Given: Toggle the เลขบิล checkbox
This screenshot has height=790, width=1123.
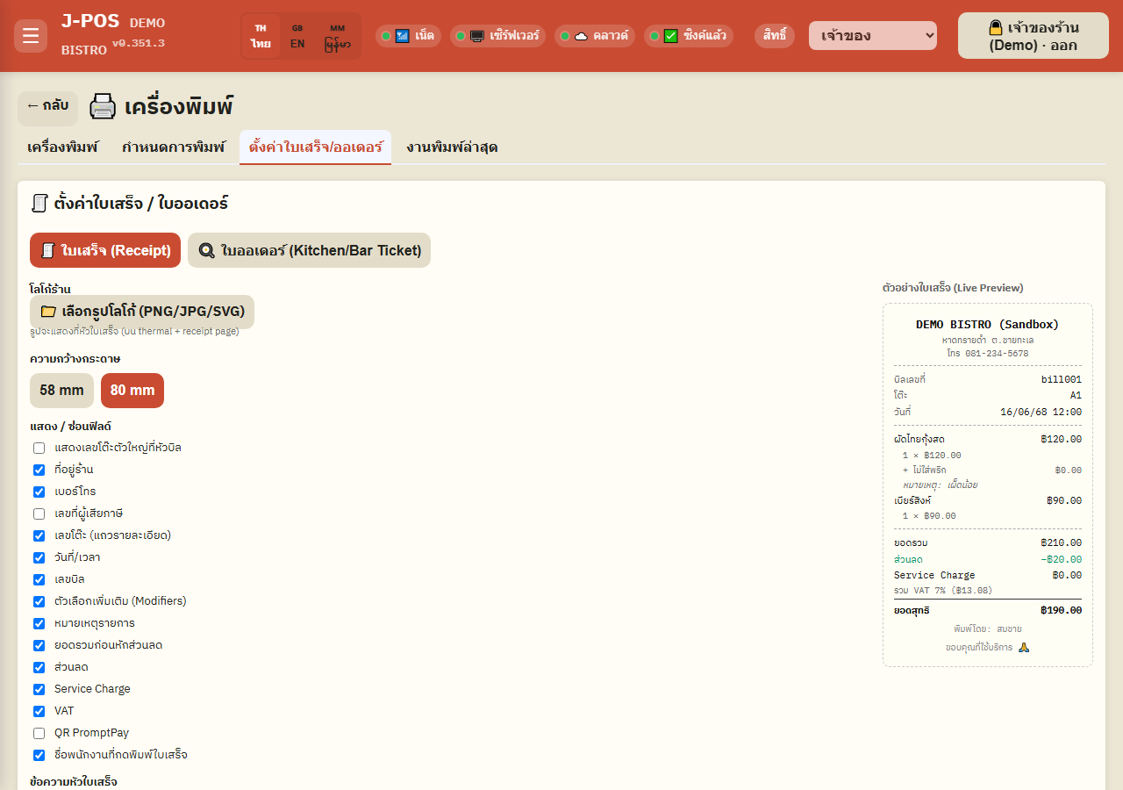Looking at the screenshot, I should (x=39, y=579).
